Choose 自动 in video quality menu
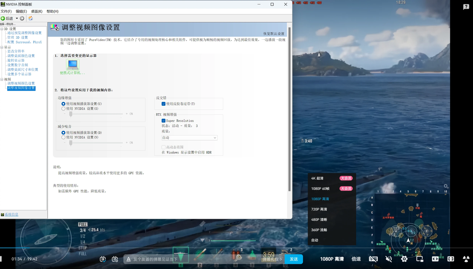 [x=332, y=240]
